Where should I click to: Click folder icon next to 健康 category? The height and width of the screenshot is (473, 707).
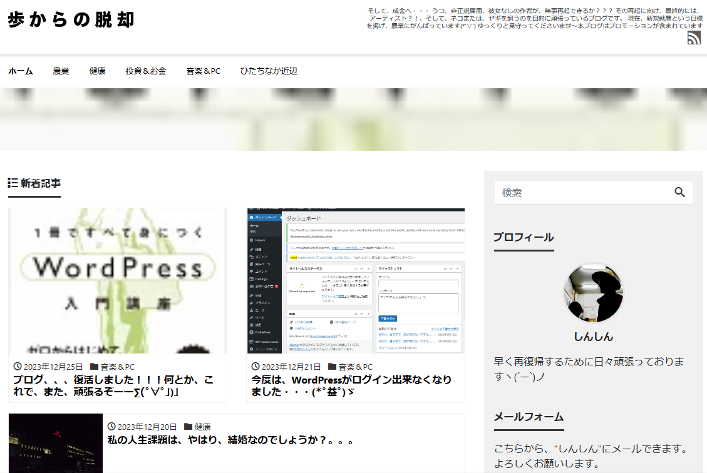click(188, 427)
